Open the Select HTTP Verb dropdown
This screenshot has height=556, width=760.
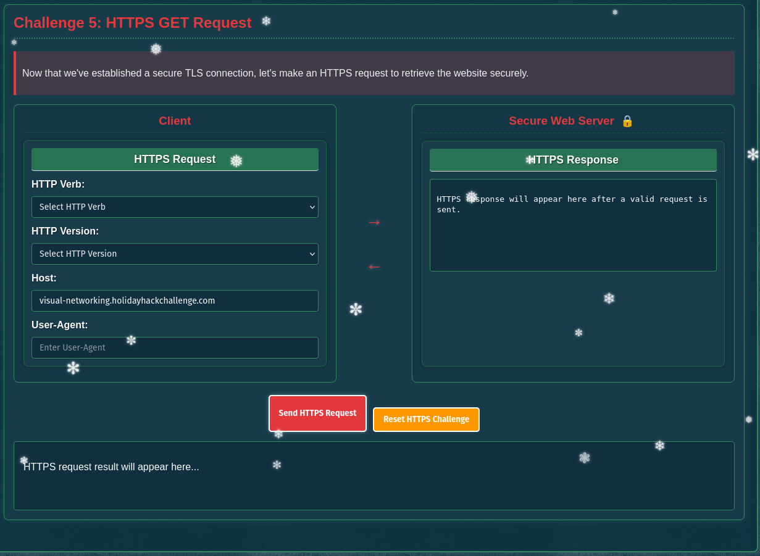175,207
